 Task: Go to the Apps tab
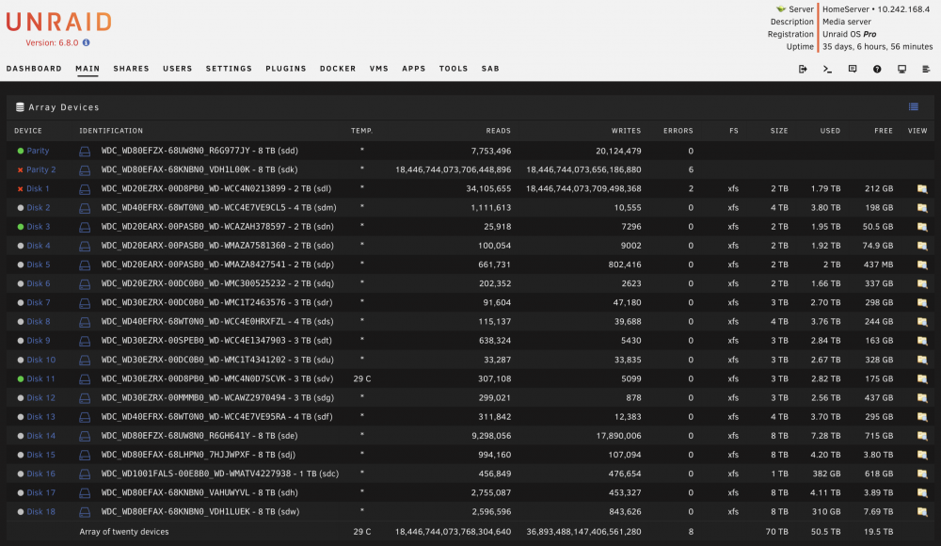point(413,69)
